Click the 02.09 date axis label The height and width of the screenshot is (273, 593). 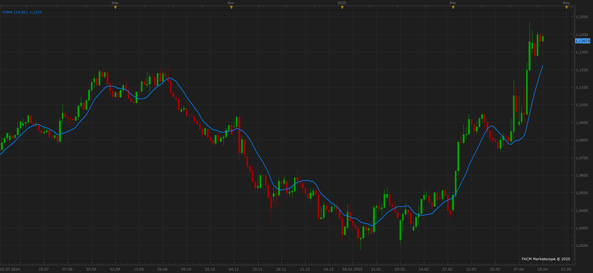(x=115, y=269)
